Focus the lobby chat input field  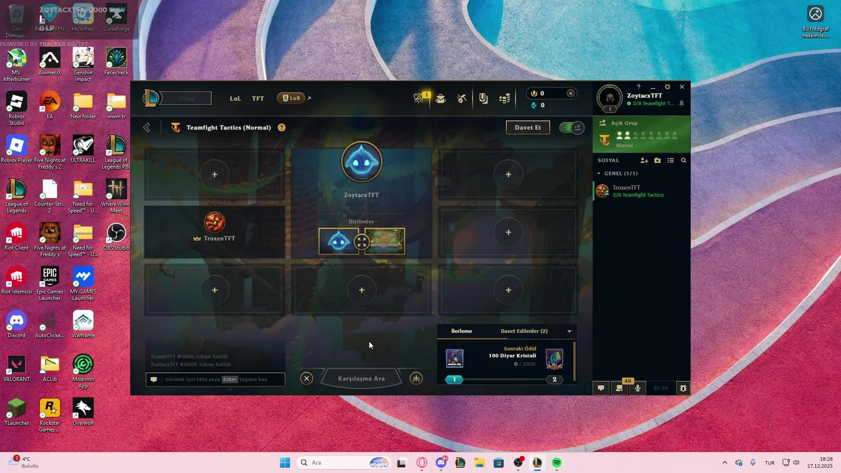click(216, 379)
